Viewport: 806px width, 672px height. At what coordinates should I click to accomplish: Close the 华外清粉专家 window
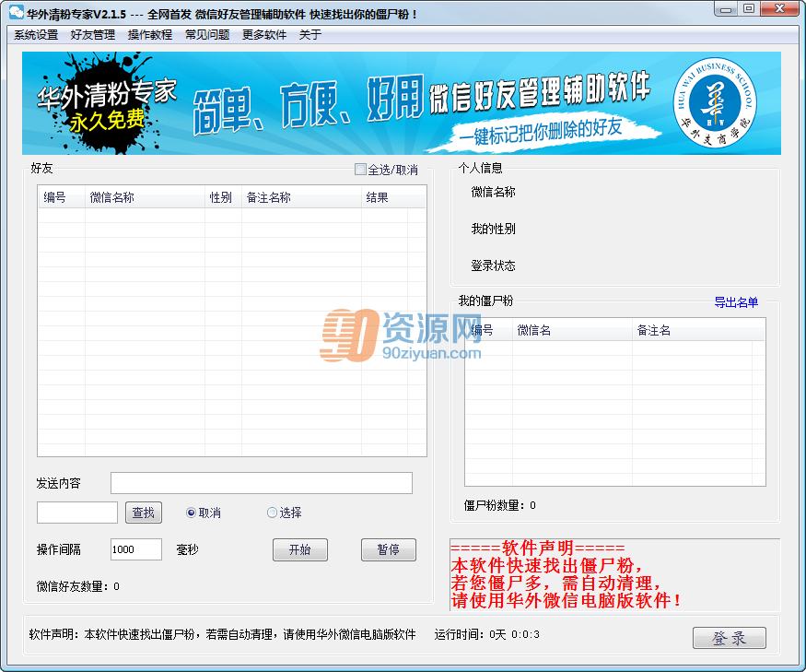click(x=780, y=8)
